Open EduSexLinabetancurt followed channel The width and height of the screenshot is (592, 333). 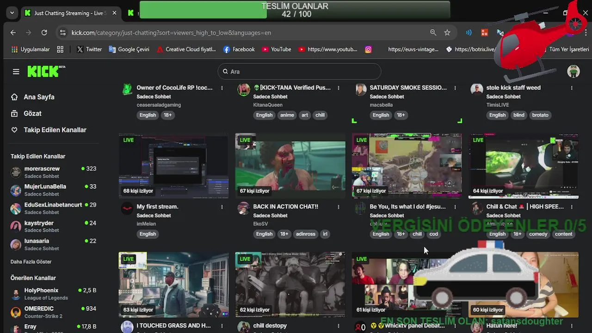(x=53, y=208)
